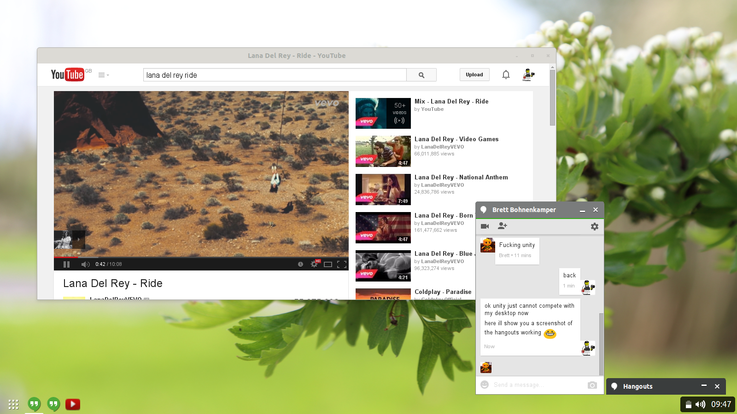Click the second Hangouts shelf icon
Image resolution: width=737 pixels, height=414 pixels.
coord(53,404)
